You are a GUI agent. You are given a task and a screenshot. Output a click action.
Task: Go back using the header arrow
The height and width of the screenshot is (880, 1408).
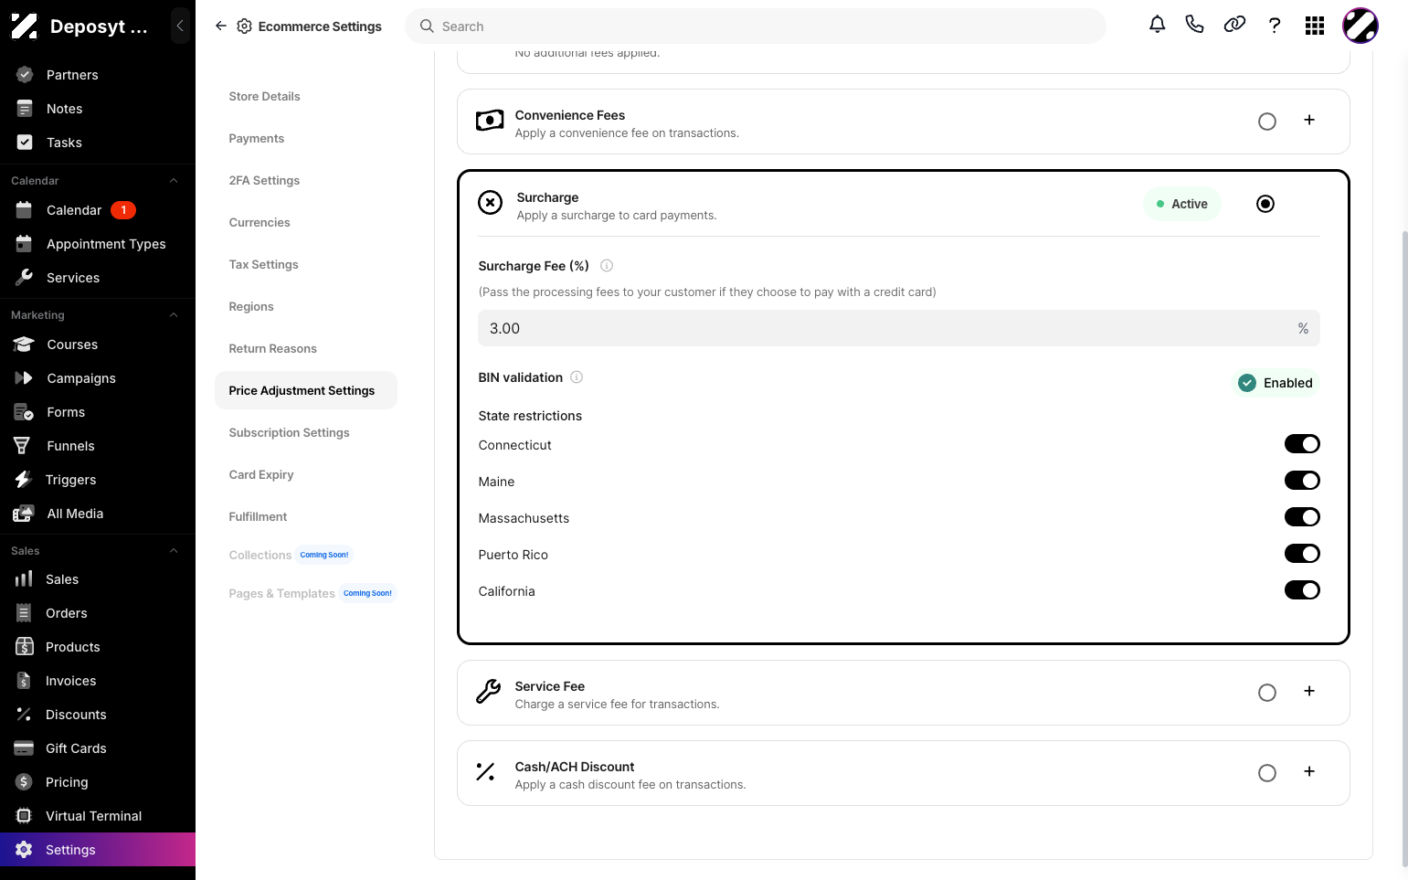coord(220,27)
